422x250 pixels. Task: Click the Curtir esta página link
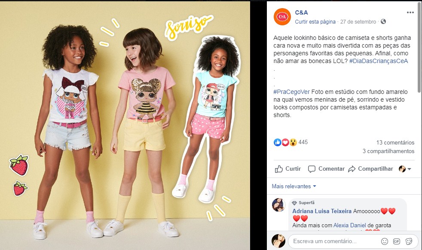click(x=315, y=22)
